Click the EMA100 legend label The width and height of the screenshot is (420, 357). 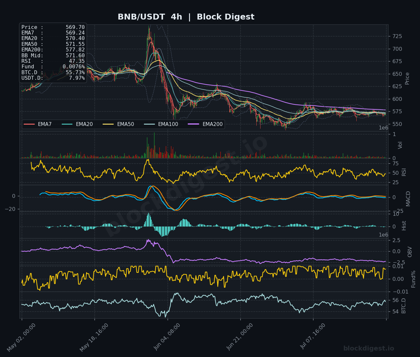click(x=168, y=124)
